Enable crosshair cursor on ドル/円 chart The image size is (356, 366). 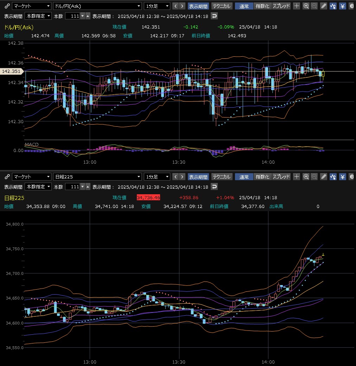click(x=297, y=6)
